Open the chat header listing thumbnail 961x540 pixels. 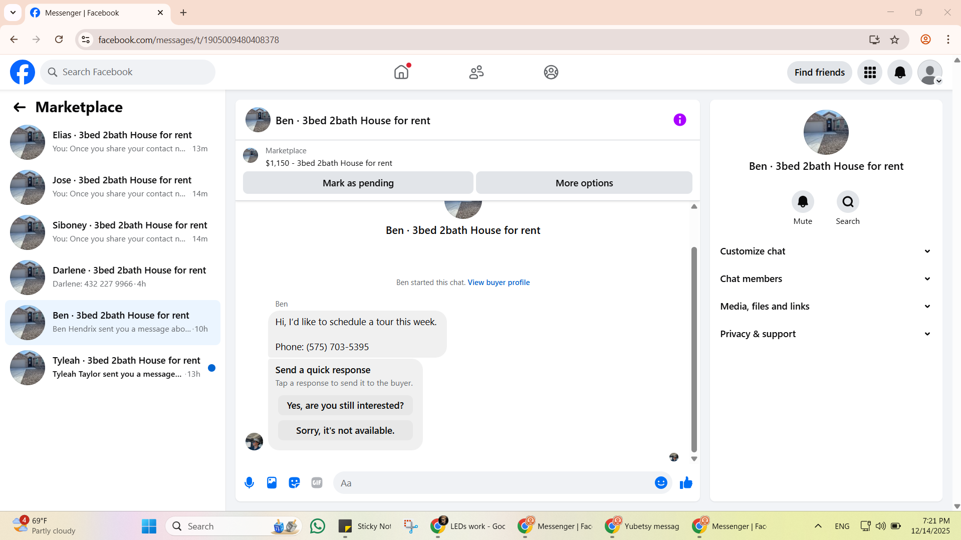pos(258,120)
